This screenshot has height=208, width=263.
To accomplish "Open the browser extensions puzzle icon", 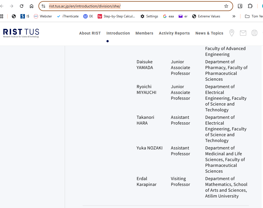I will click(250, 6).
